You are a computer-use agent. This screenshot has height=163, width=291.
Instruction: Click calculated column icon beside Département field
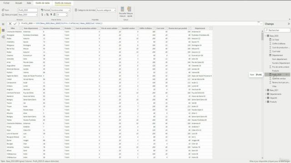(270, 55)
